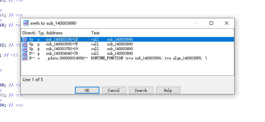This screenshot has width=265, height=122.
Task: Click the xrefs to sub_140003890 title text
Action: point(53,23)
